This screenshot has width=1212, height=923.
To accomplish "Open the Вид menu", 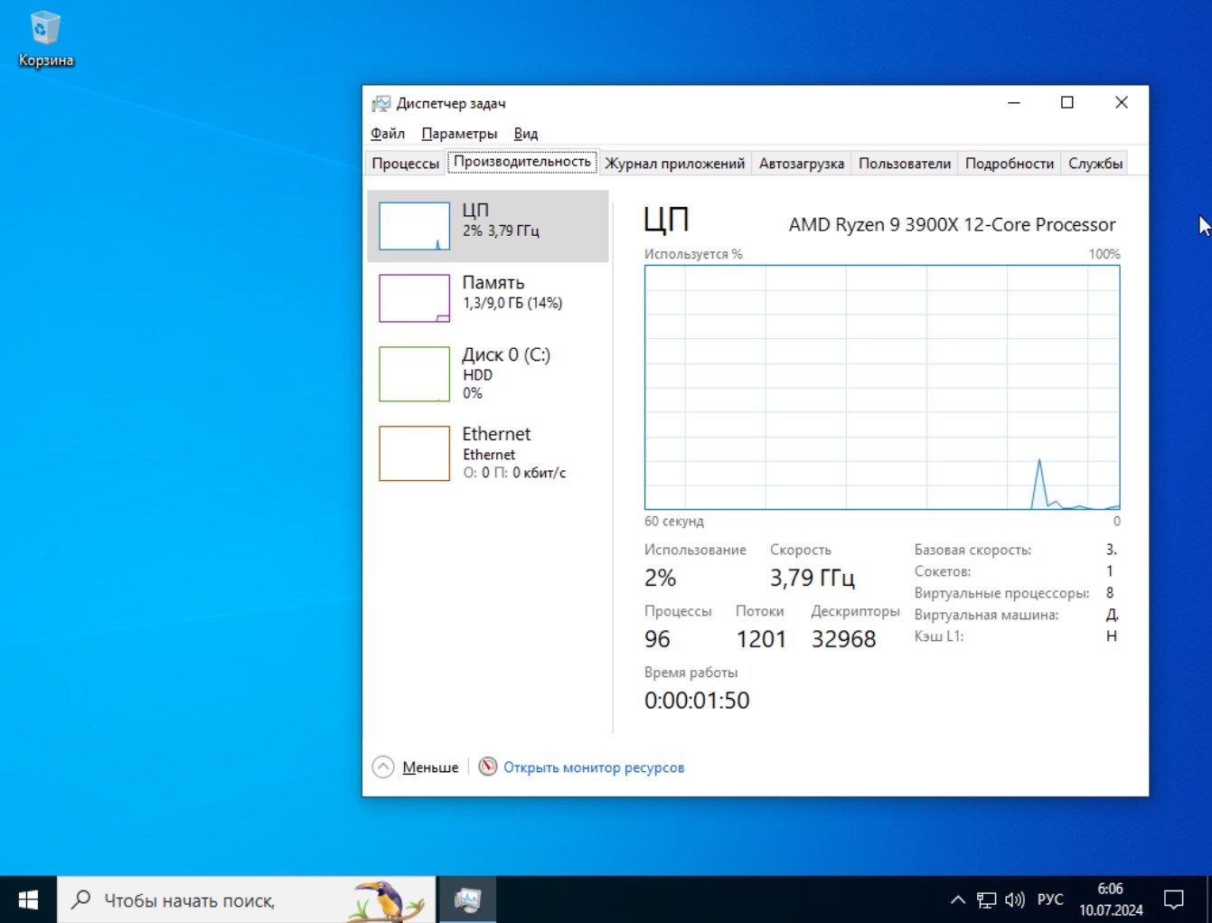I will [526, 134].
